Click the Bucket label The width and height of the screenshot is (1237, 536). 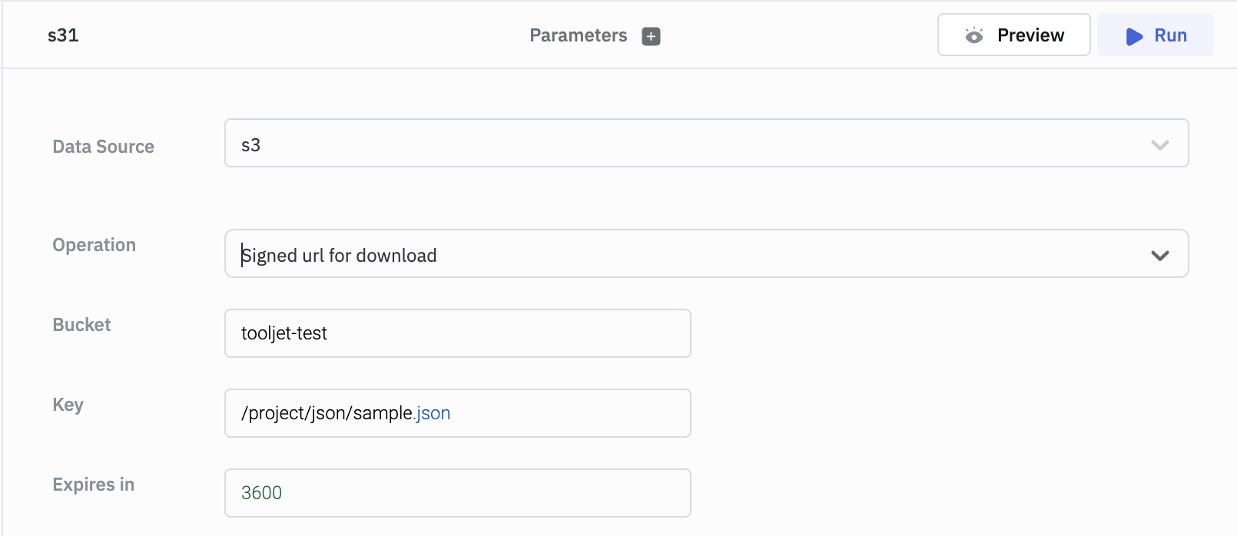[81, 325]
